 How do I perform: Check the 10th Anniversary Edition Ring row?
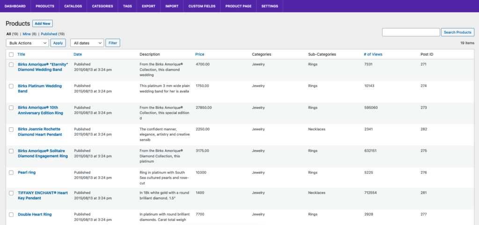pos(11,108)
